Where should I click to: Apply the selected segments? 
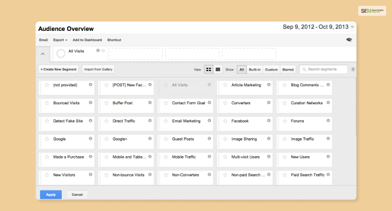click(x=51, y=195)
